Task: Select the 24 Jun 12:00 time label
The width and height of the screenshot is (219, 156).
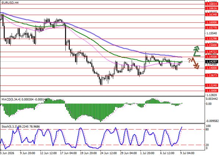Action: [x=109, y=153]
